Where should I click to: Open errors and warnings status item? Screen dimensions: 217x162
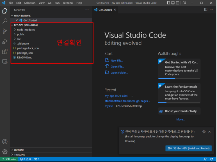pos(25,159)
